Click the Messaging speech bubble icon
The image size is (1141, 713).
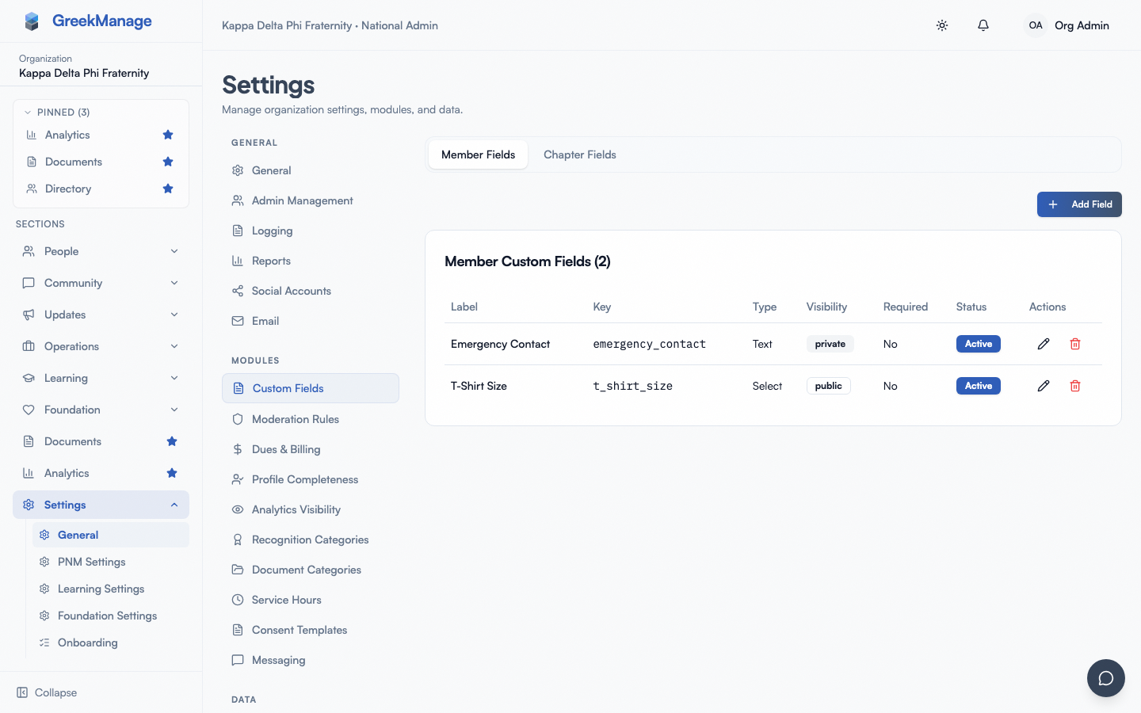coord(238,660)
